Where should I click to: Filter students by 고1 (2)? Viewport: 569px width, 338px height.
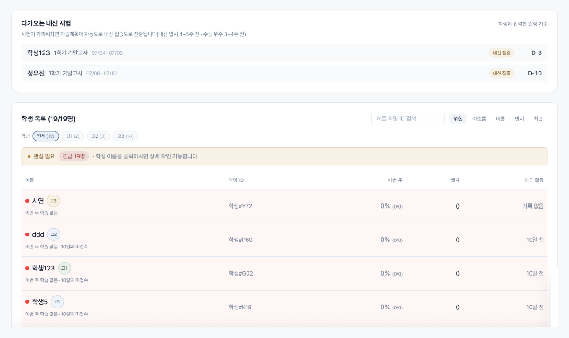[73, 136]
